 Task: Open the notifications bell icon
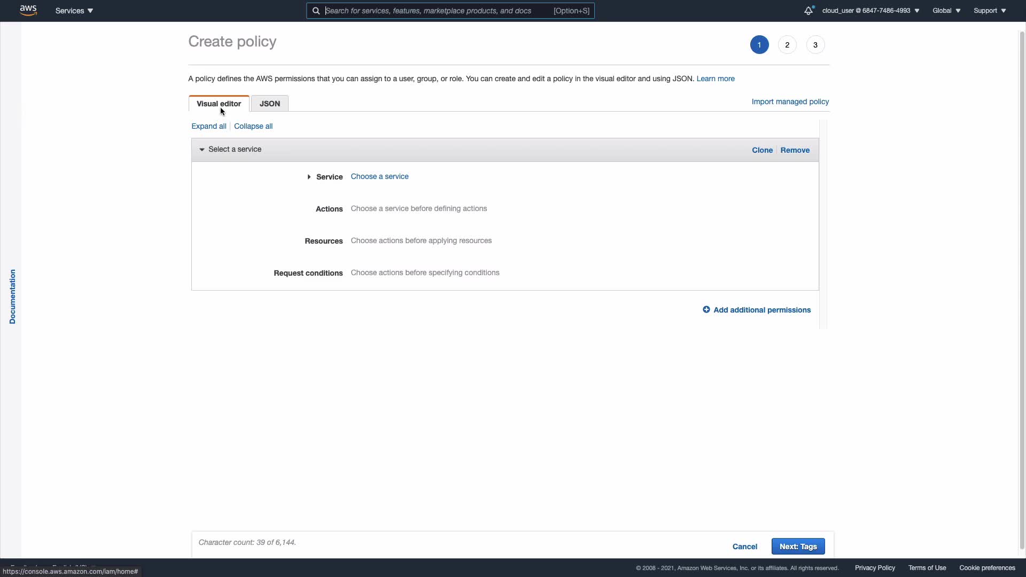click(809, 11)
